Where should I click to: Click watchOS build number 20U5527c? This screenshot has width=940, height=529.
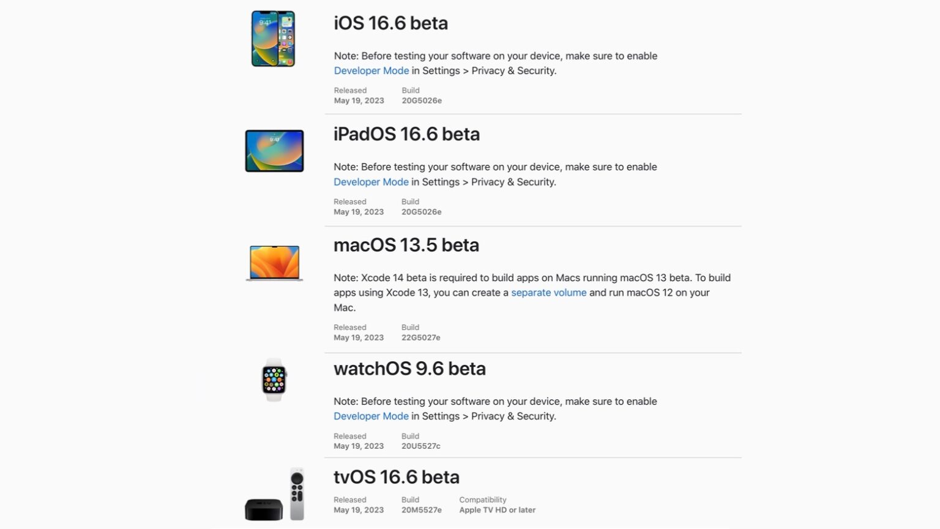[x=420, y=446]
